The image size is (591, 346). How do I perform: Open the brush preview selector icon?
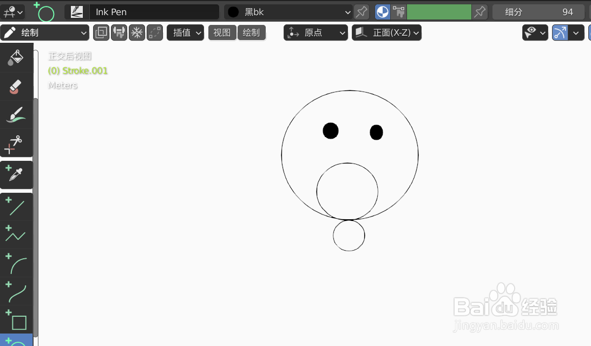pos(77,12)
